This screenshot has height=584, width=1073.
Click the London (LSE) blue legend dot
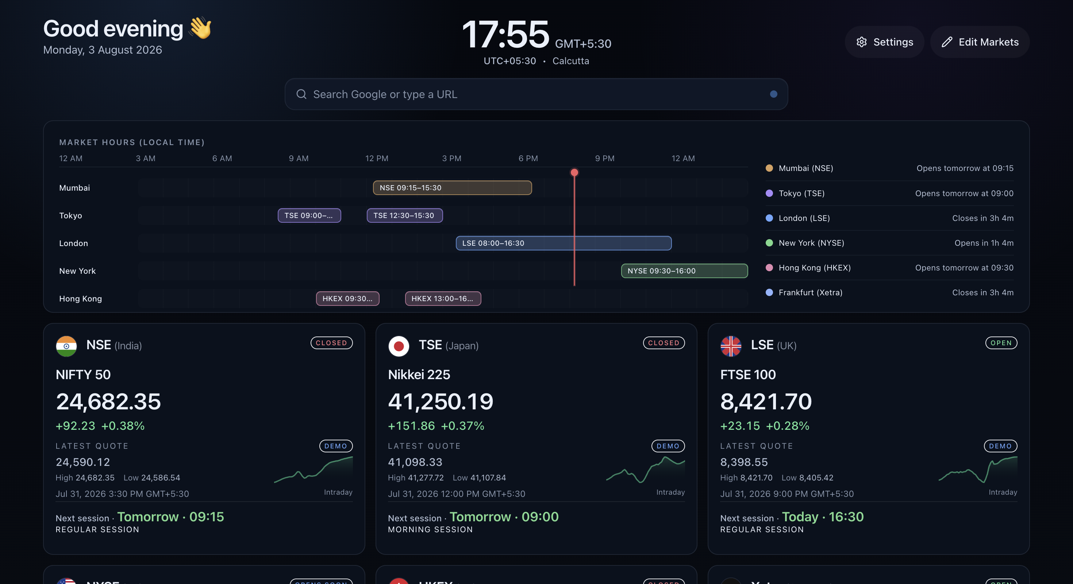point(769,218)
